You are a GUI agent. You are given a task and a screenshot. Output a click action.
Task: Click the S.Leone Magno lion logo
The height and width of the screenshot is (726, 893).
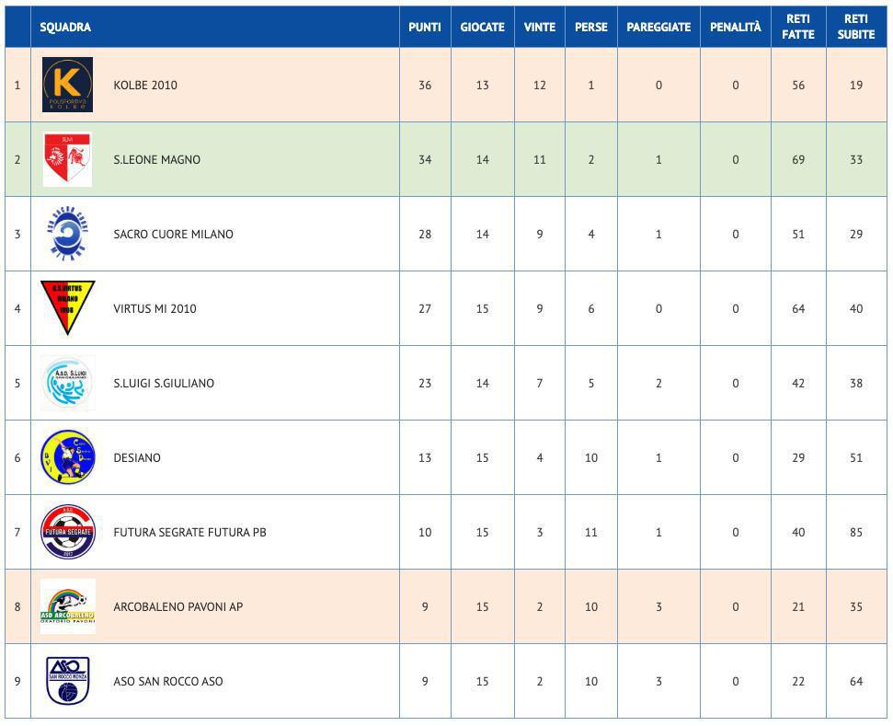pyautogui.click(x=67, y=159)
